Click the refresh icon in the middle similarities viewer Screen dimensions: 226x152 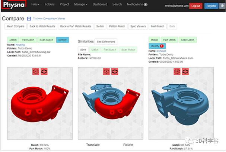tap(115, 71)
